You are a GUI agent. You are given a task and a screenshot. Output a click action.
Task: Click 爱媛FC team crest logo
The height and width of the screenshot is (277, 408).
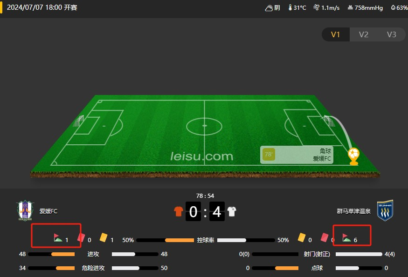click(x=25, y=210)
